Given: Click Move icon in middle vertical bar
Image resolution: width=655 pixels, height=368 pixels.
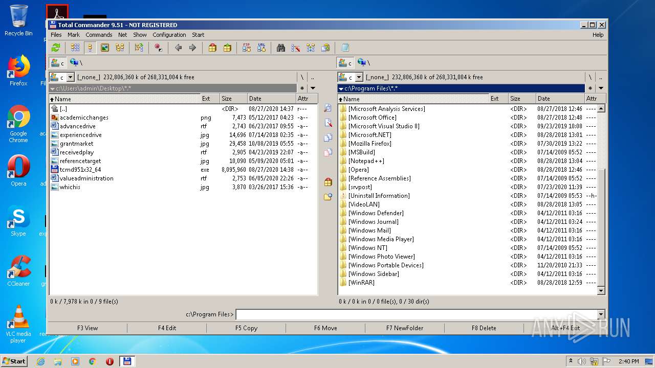Looking at the screenshot, I should point(328,152).
